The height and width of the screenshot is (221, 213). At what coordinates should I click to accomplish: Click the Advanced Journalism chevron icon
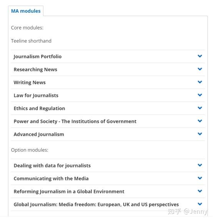[x=200, y=134]
